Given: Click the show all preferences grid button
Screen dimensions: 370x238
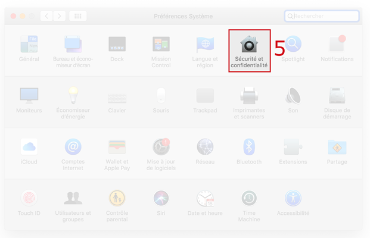Looking at the screenshot, I should pyautogui.click(x=78, y=16).
